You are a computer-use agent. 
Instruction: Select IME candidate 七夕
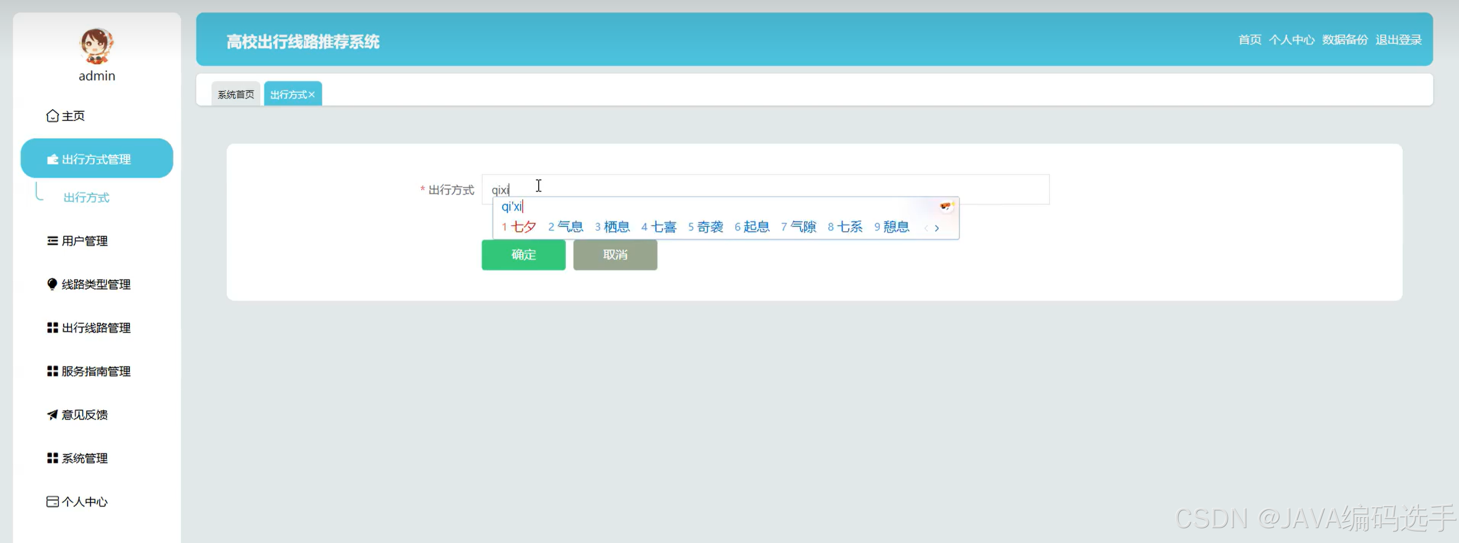coord(522,228)
